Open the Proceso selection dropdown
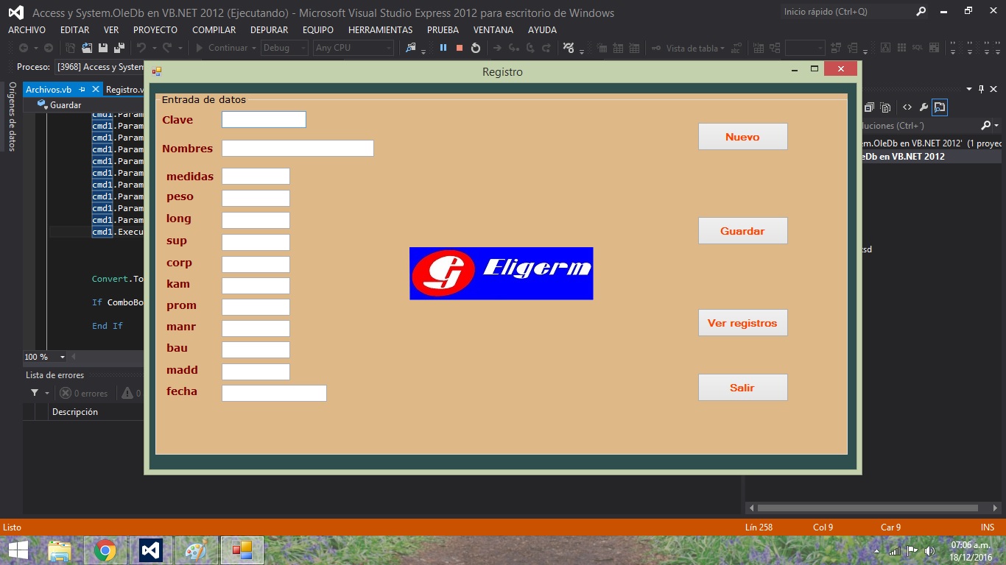The width and height of the screenshot is (1006, 565). tap(99, 67)
